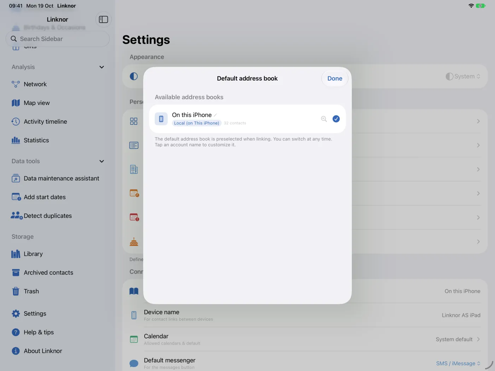Click the Calendar row icon
Screen dimensions: 495x371
tap(134, 340)
